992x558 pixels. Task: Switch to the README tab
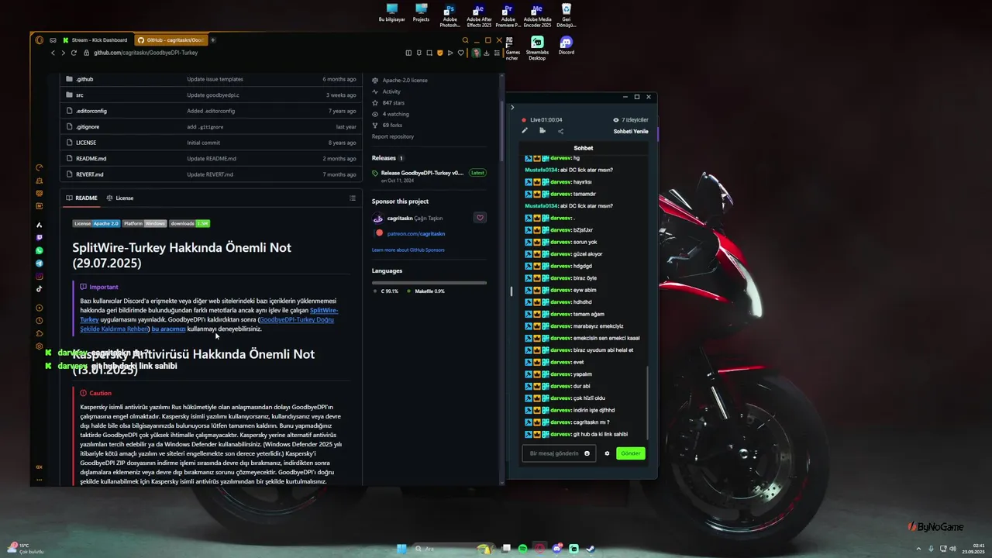pyautogui.click(x=82, y=198)
